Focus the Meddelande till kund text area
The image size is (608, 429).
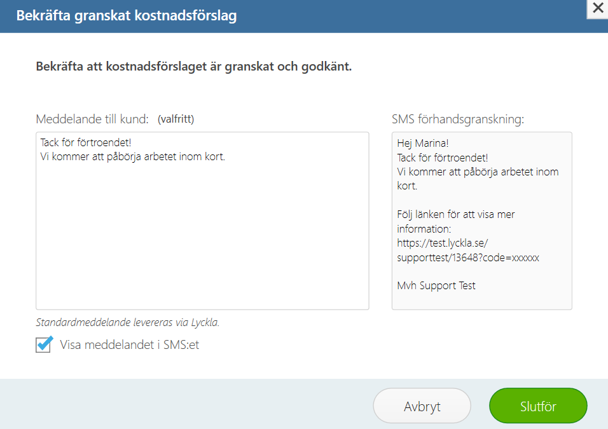tap(202, 221)
